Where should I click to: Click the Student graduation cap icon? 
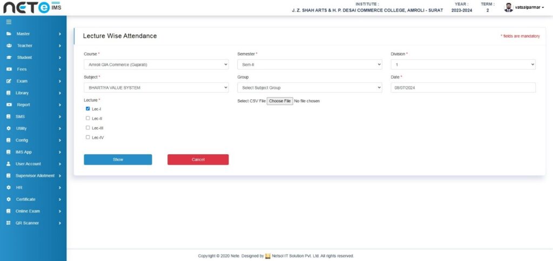[x=9, y=57]
